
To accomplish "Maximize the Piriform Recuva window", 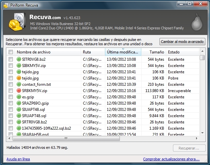I will 190,4.
